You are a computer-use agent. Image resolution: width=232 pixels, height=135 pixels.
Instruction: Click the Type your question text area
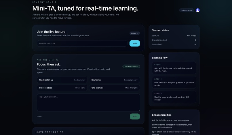[88, 102]
